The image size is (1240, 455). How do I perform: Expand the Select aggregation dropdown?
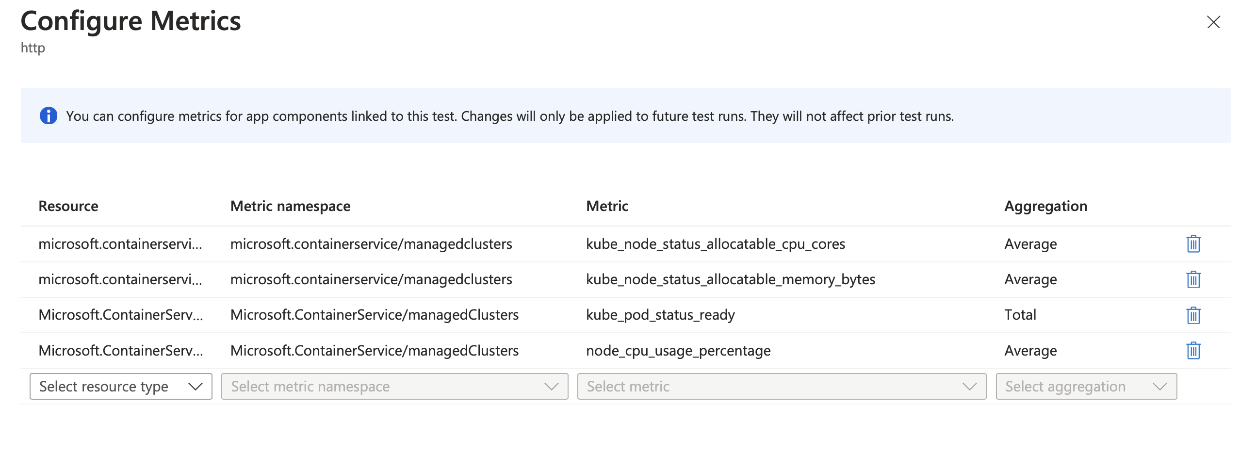coord(1086,387)
